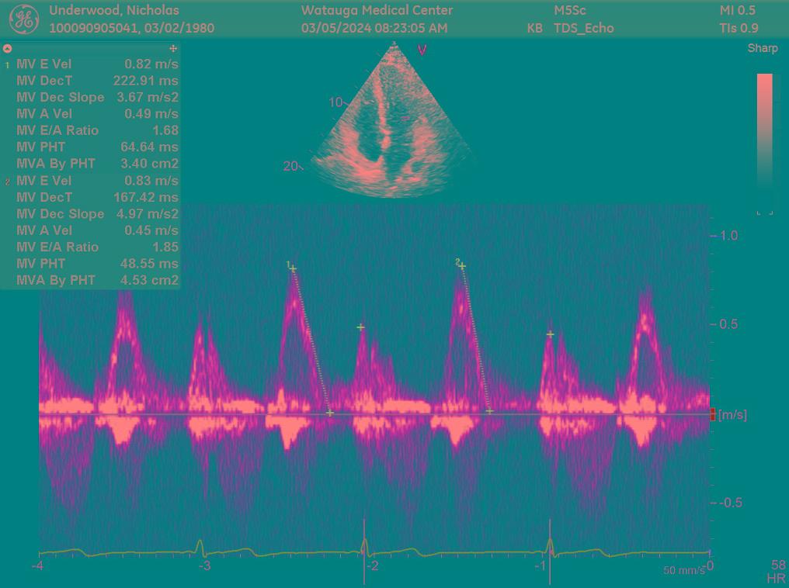Click the 50 mm/s sweep speed label
789x588 pixels.
pyautogui.click(x=683, y=570)
